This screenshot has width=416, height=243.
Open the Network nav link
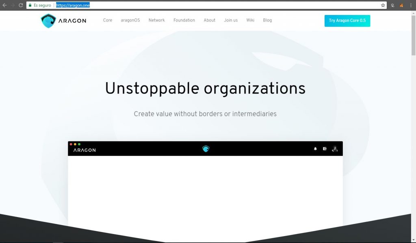[x=156, y=20]
